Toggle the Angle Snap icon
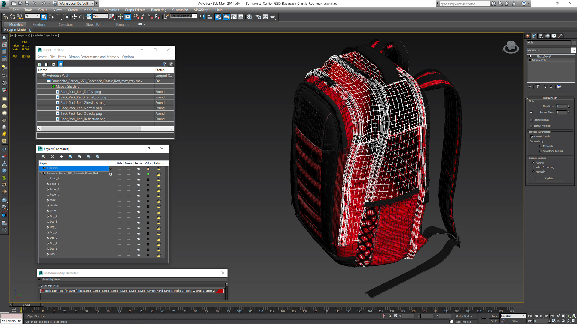The width and height of the screenshot is (577, 324). tap(143, 17)
